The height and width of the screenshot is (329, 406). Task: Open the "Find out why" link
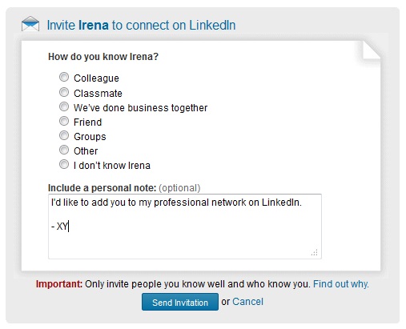(x=341, y=284)
